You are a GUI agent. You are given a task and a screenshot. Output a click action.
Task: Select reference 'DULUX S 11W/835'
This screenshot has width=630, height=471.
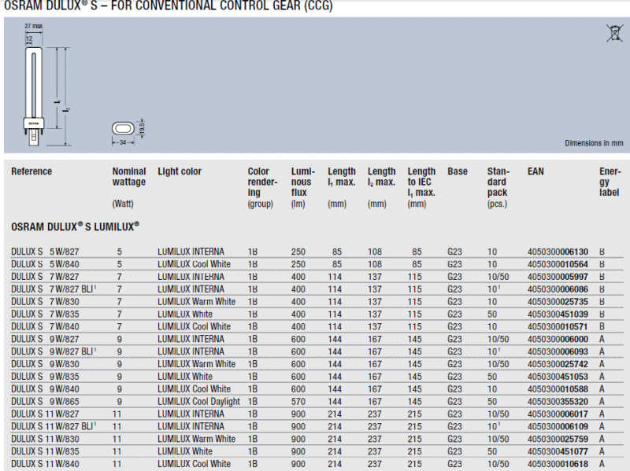click(45, 451)
